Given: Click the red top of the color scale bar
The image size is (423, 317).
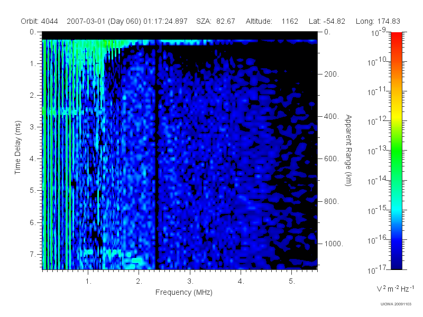Looking at the screenshot, I should click(397, 38).
